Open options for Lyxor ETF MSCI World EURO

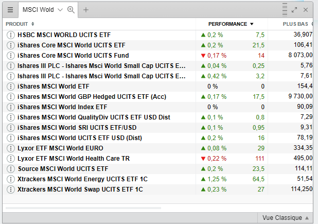pyautogui.click(x=10, y=148)
